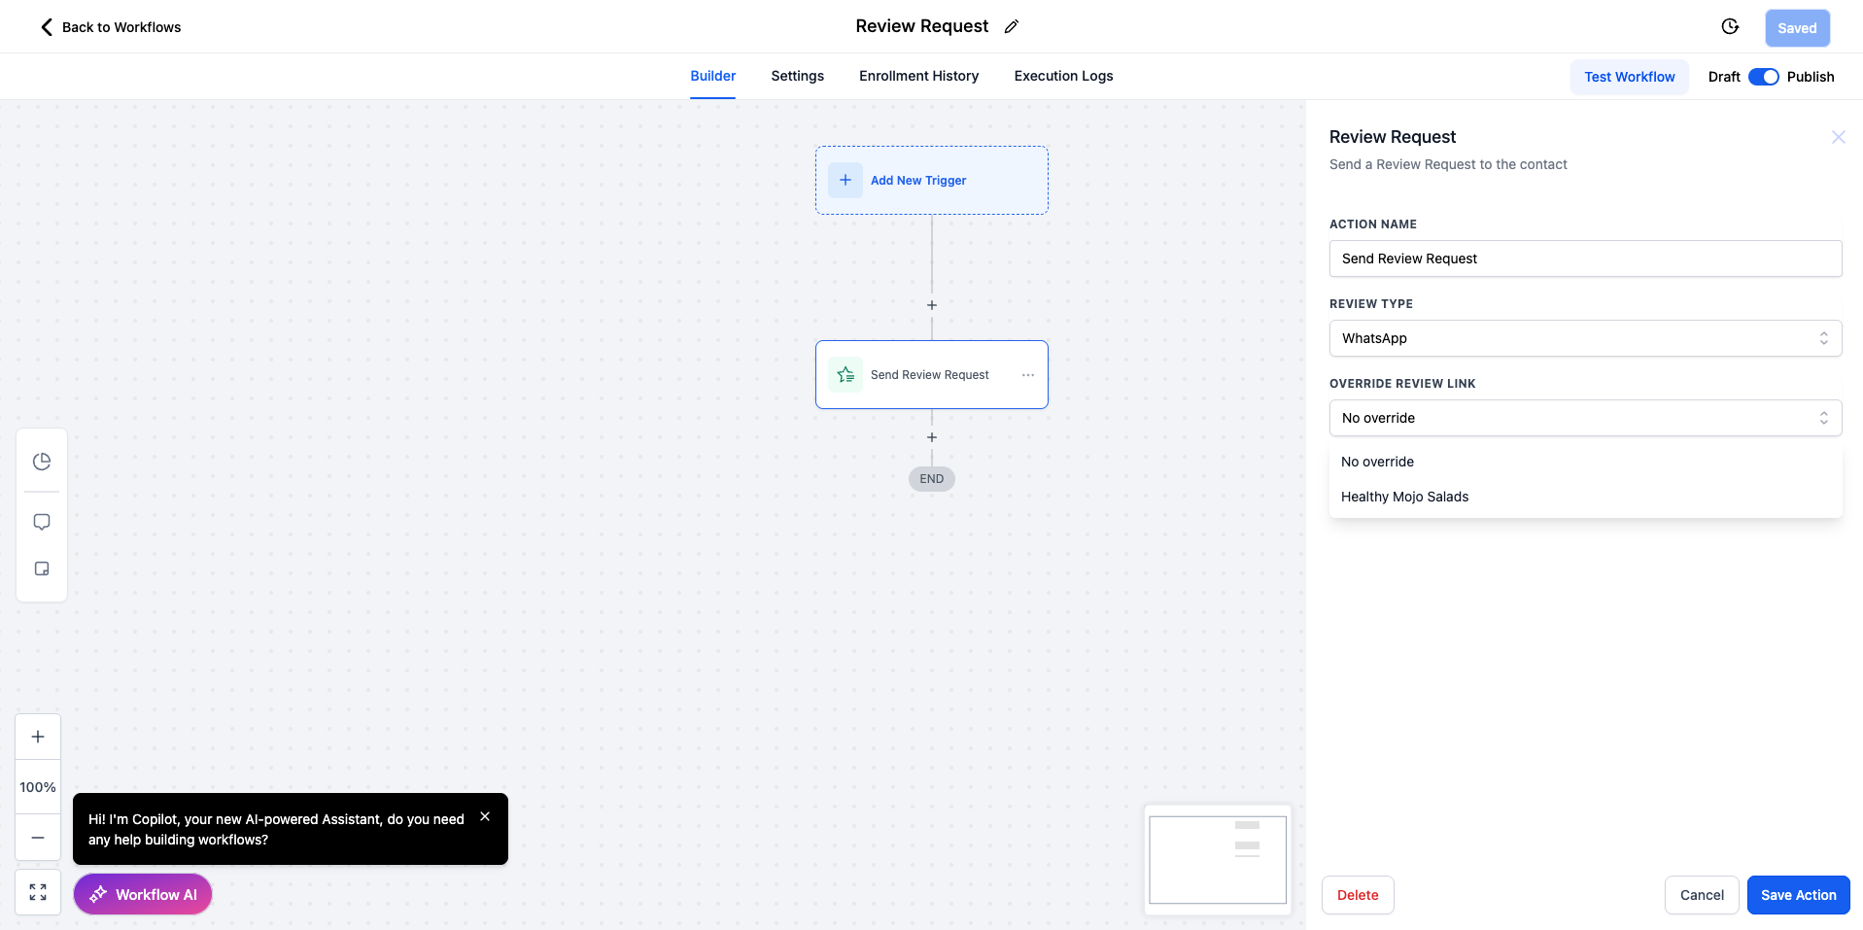Switch to the Settings tab
The height and width of the screenshot is (930, 1863).
coord(797,76)
